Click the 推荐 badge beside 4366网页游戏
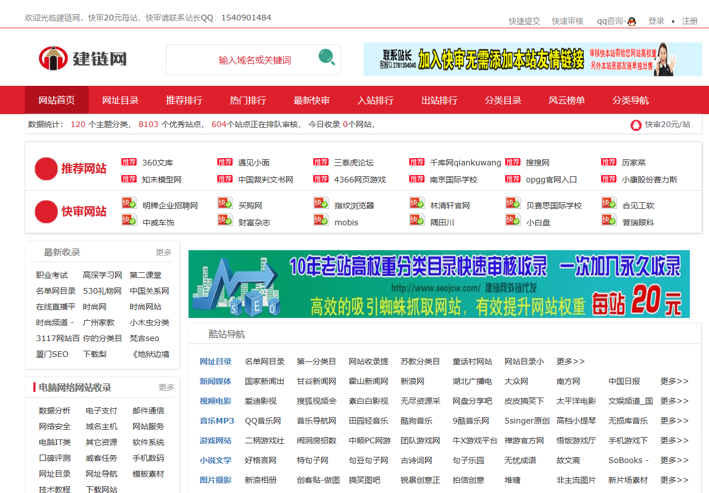709x493 pixels. tap(321, 179)
